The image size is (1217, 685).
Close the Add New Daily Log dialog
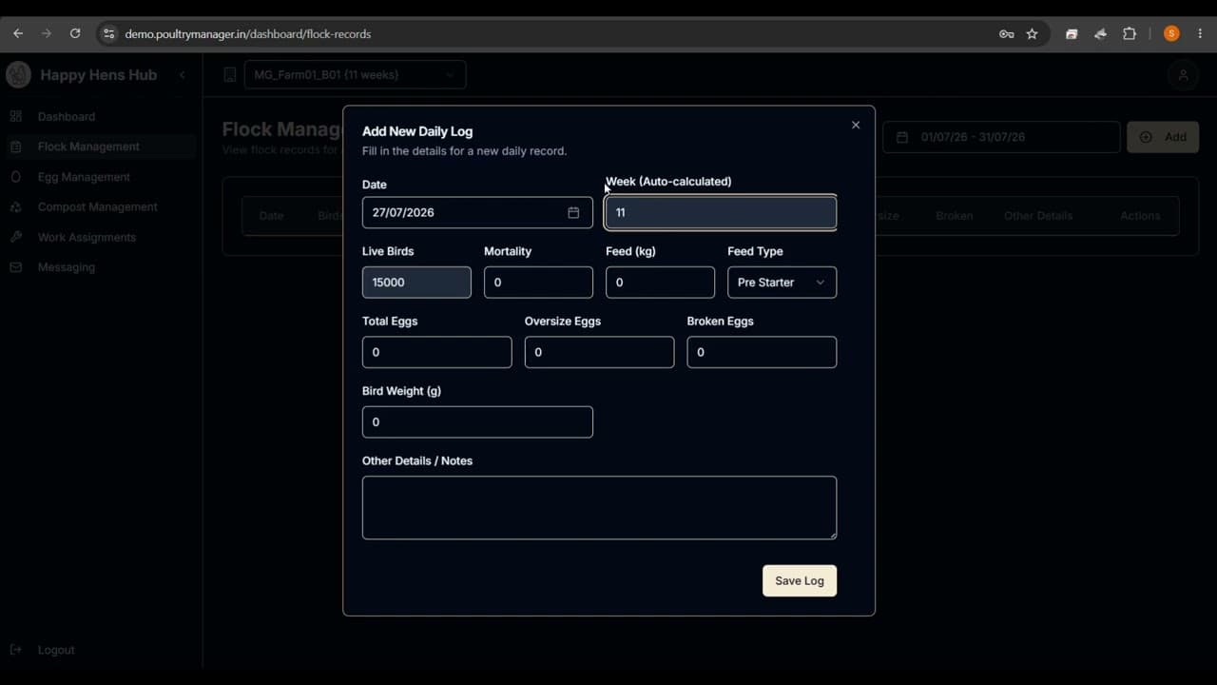click(856, 125)
